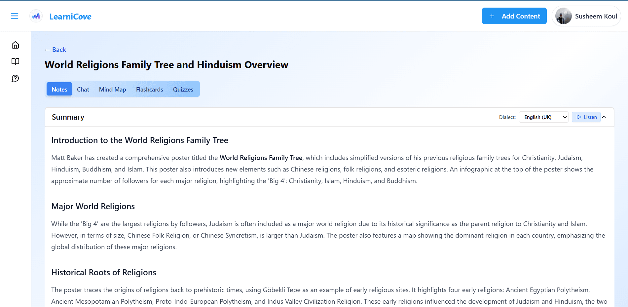628x307 pixels.
Task: Go to Home via sidebar house icon
Action: (15, 45)
